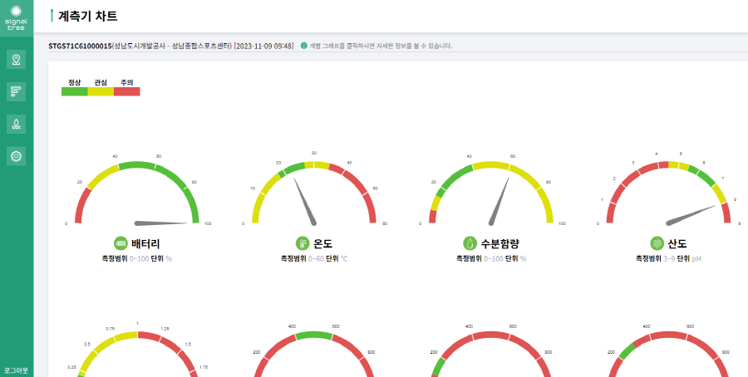Click the droplet icon next to 수분함량
Screen dimensions: 748x377
(x=470, y=243)
